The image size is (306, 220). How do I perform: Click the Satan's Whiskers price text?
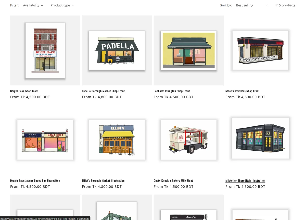click(245, 97)
